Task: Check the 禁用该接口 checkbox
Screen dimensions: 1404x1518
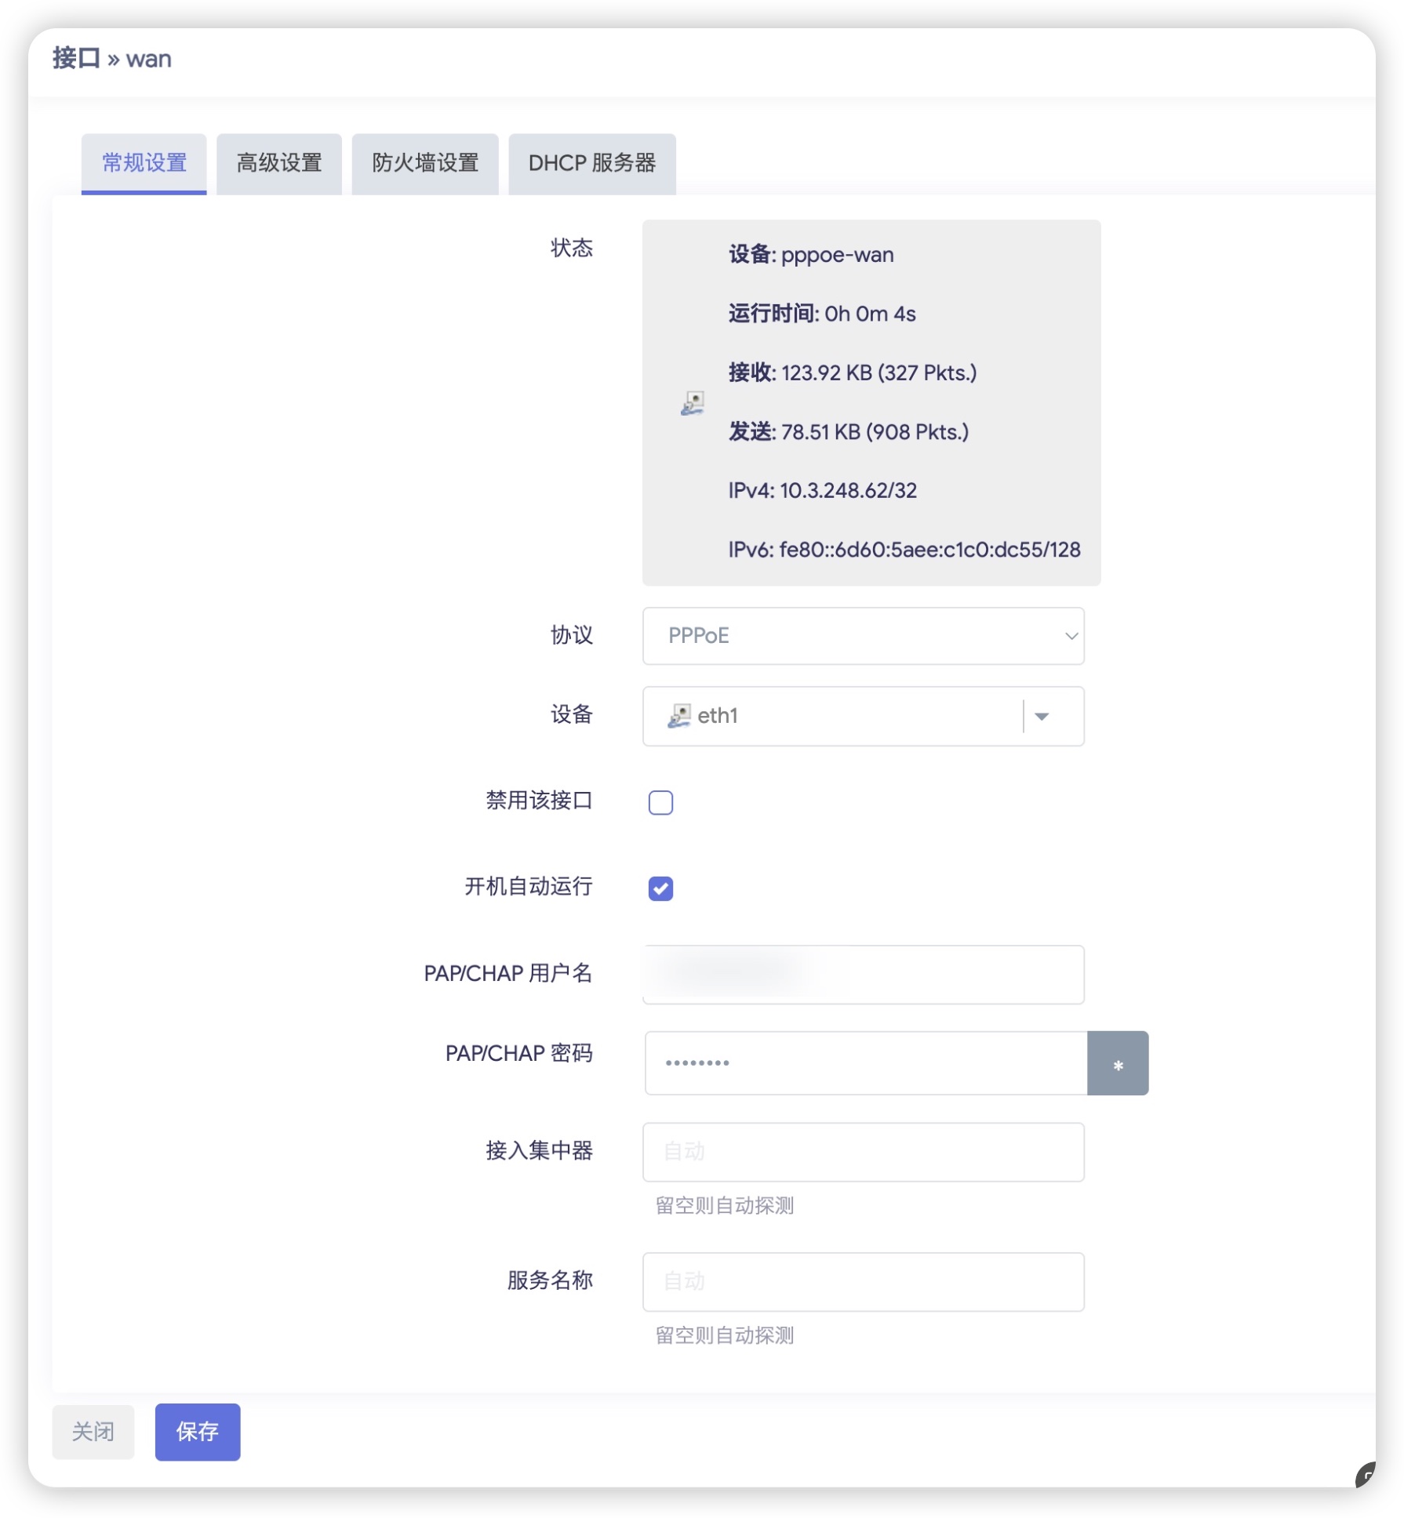Action: 660,802
